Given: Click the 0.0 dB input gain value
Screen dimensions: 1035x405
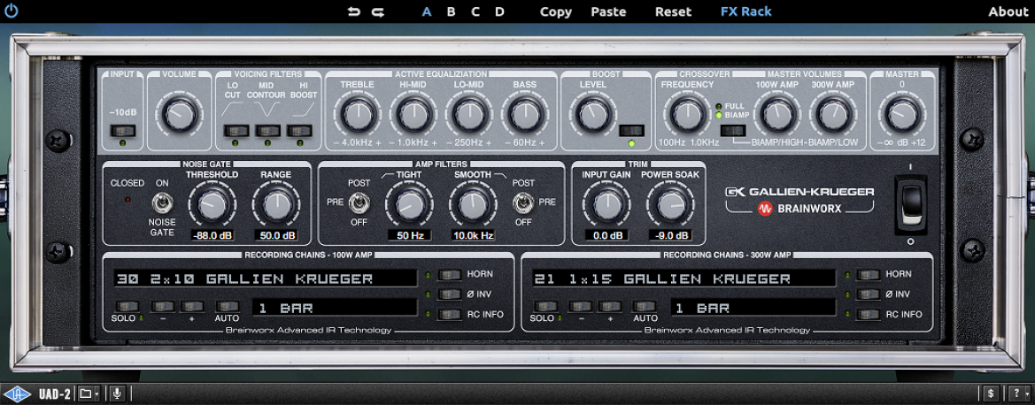Looking at the screenshot, I should [606, 235].
